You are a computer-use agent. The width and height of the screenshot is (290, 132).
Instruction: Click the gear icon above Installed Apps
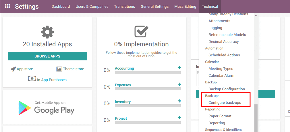click(47, 32)
